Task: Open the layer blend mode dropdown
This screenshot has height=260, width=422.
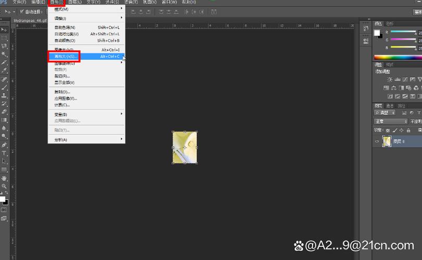Action: click(391, 122)
